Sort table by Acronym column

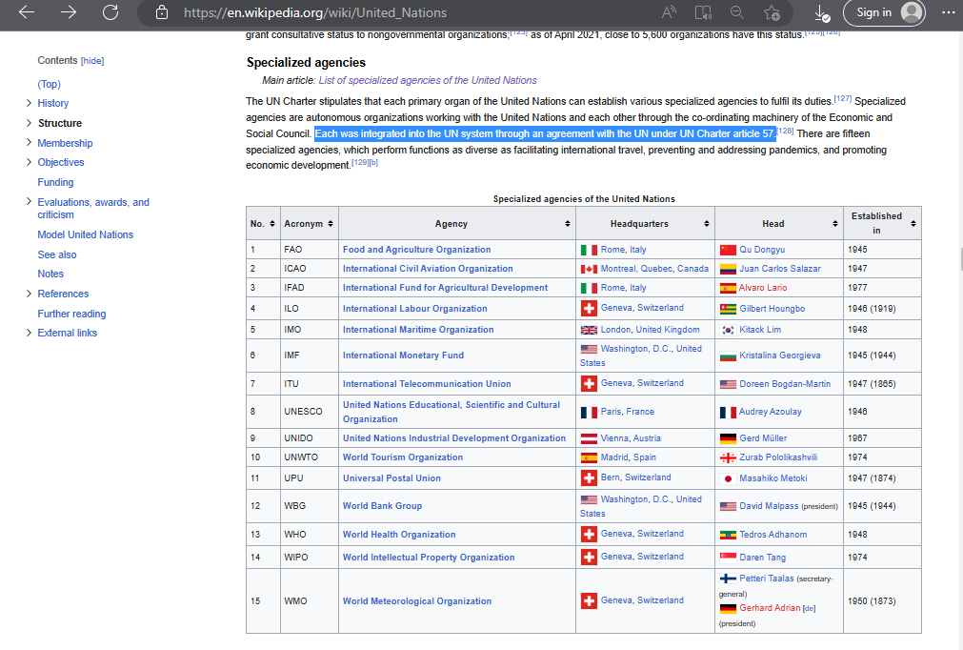(x=331, y=224)
